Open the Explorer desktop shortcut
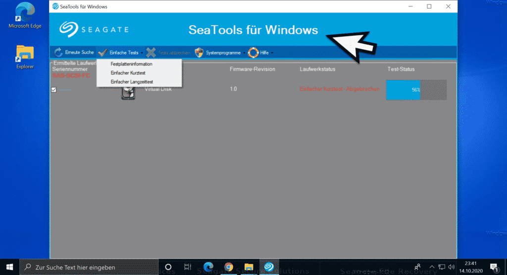Viewport: 507px width, 275px height. (25, 57)
